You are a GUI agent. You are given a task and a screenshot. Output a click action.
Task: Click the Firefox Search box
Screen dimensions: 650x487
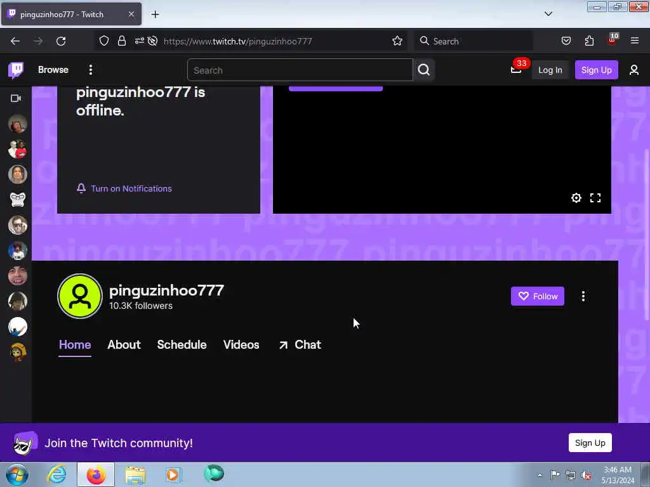point(474,41)
